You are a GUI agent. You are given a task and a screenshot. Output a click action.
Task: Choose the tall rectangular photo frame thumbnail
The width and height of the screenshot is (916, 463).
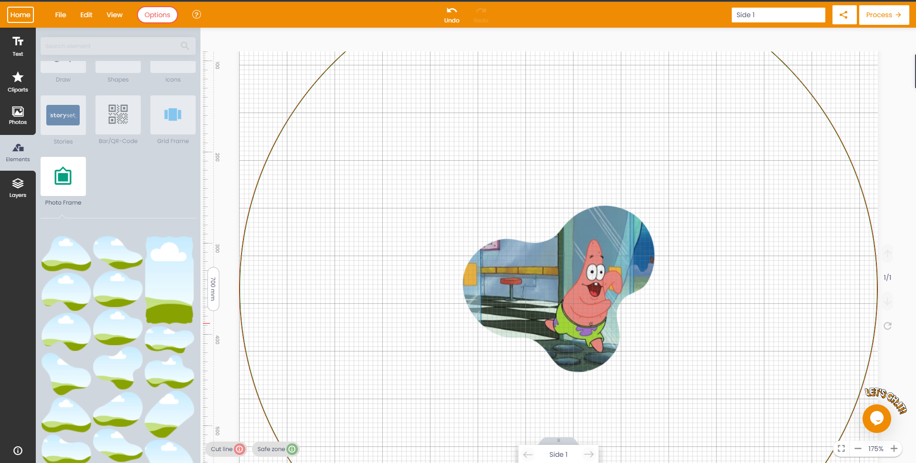pos(169,280)
